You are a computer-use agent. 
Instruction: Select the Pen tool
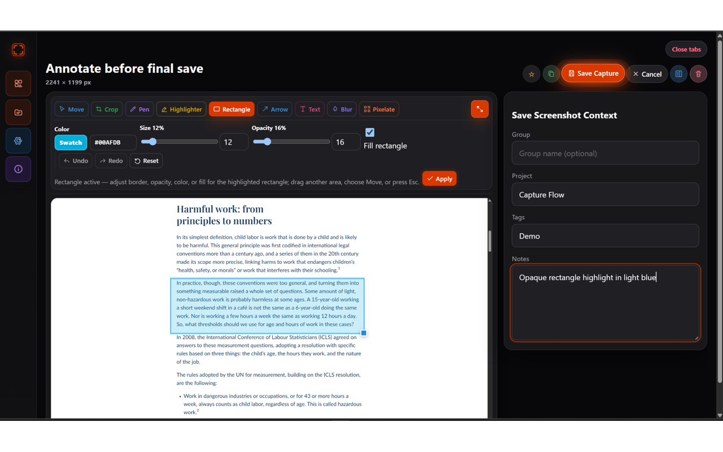tap(140, 109)
